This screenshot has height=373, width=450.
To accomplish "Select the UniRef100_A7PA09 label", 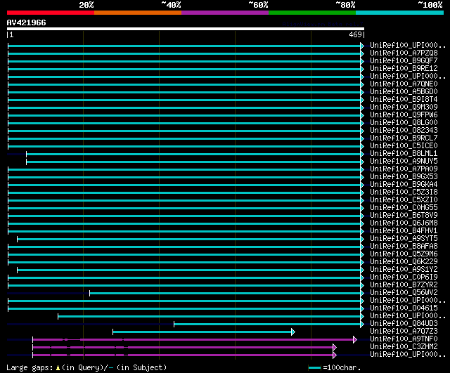I will point(404,169).
